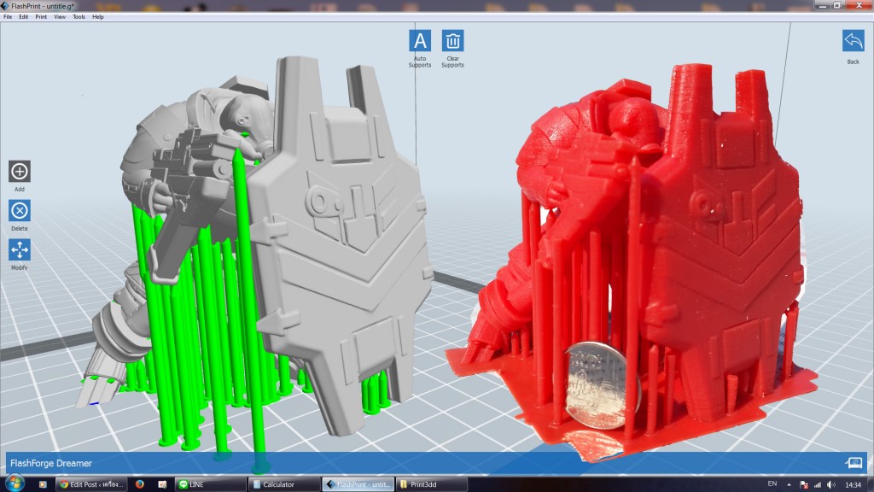The image size is (874, 492).
Task: Open the Print menu
Action: click(x=41, y=17)
